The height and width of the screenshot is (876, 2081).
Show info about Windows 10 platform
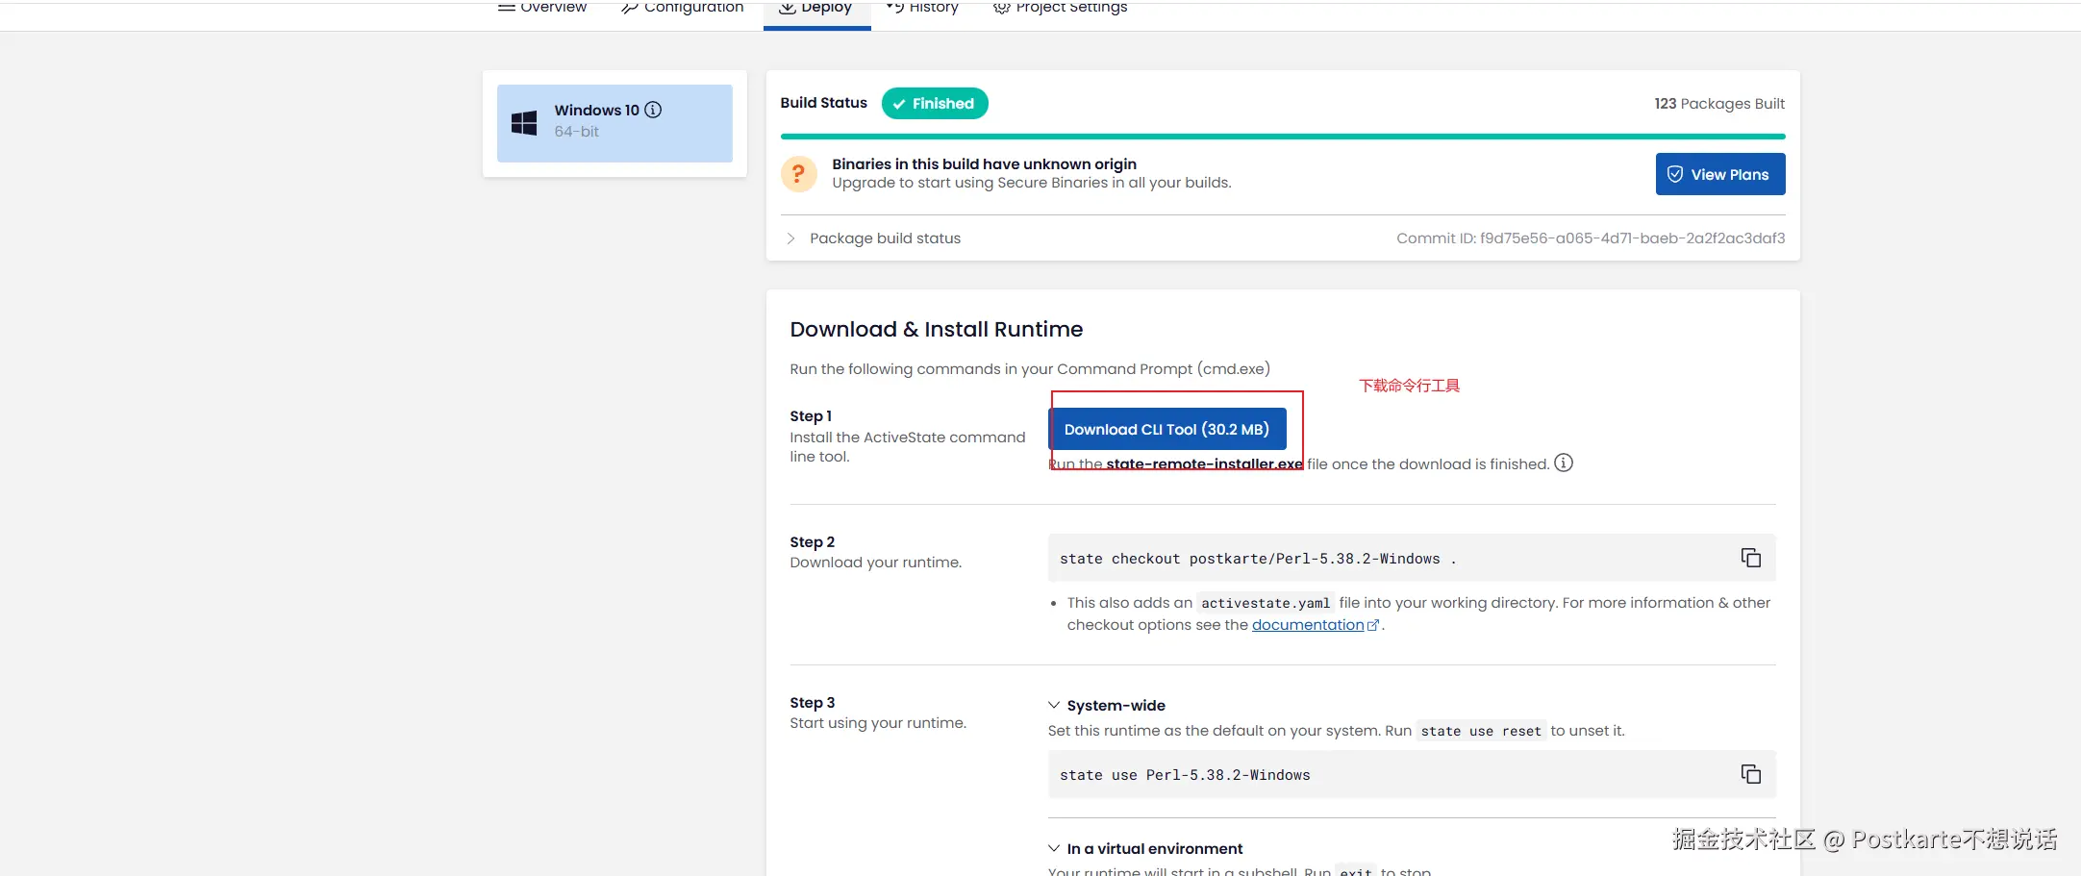653,110
